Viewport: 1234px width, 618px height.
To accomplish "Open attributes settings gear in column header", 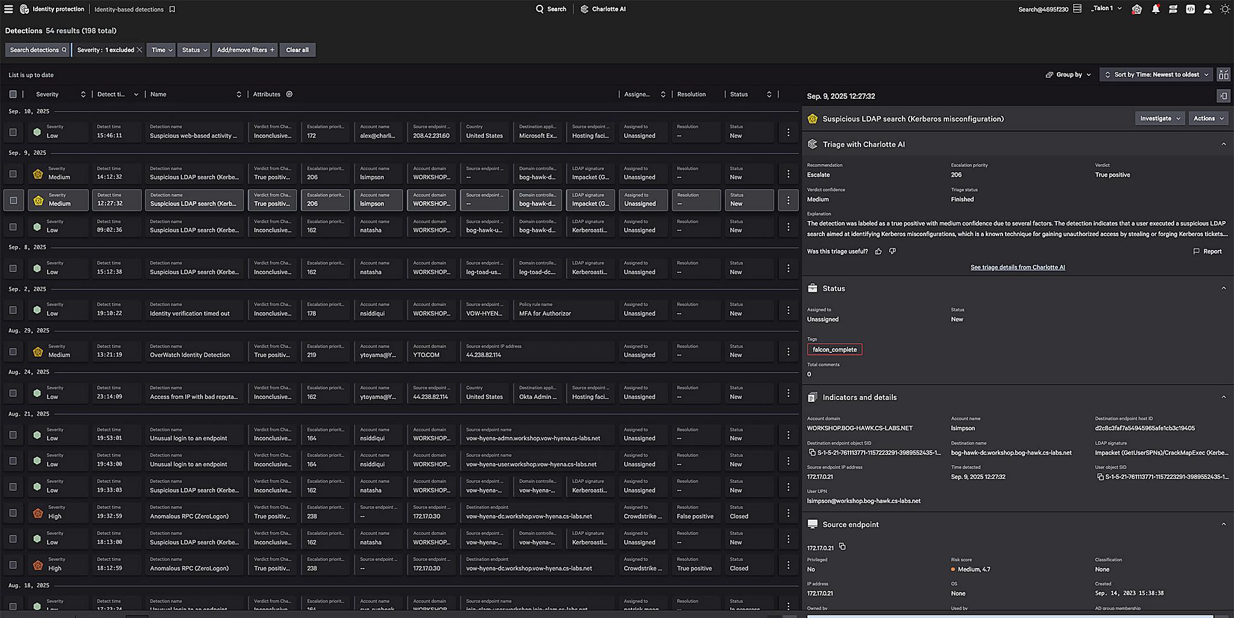I will (x=289, y=94).
